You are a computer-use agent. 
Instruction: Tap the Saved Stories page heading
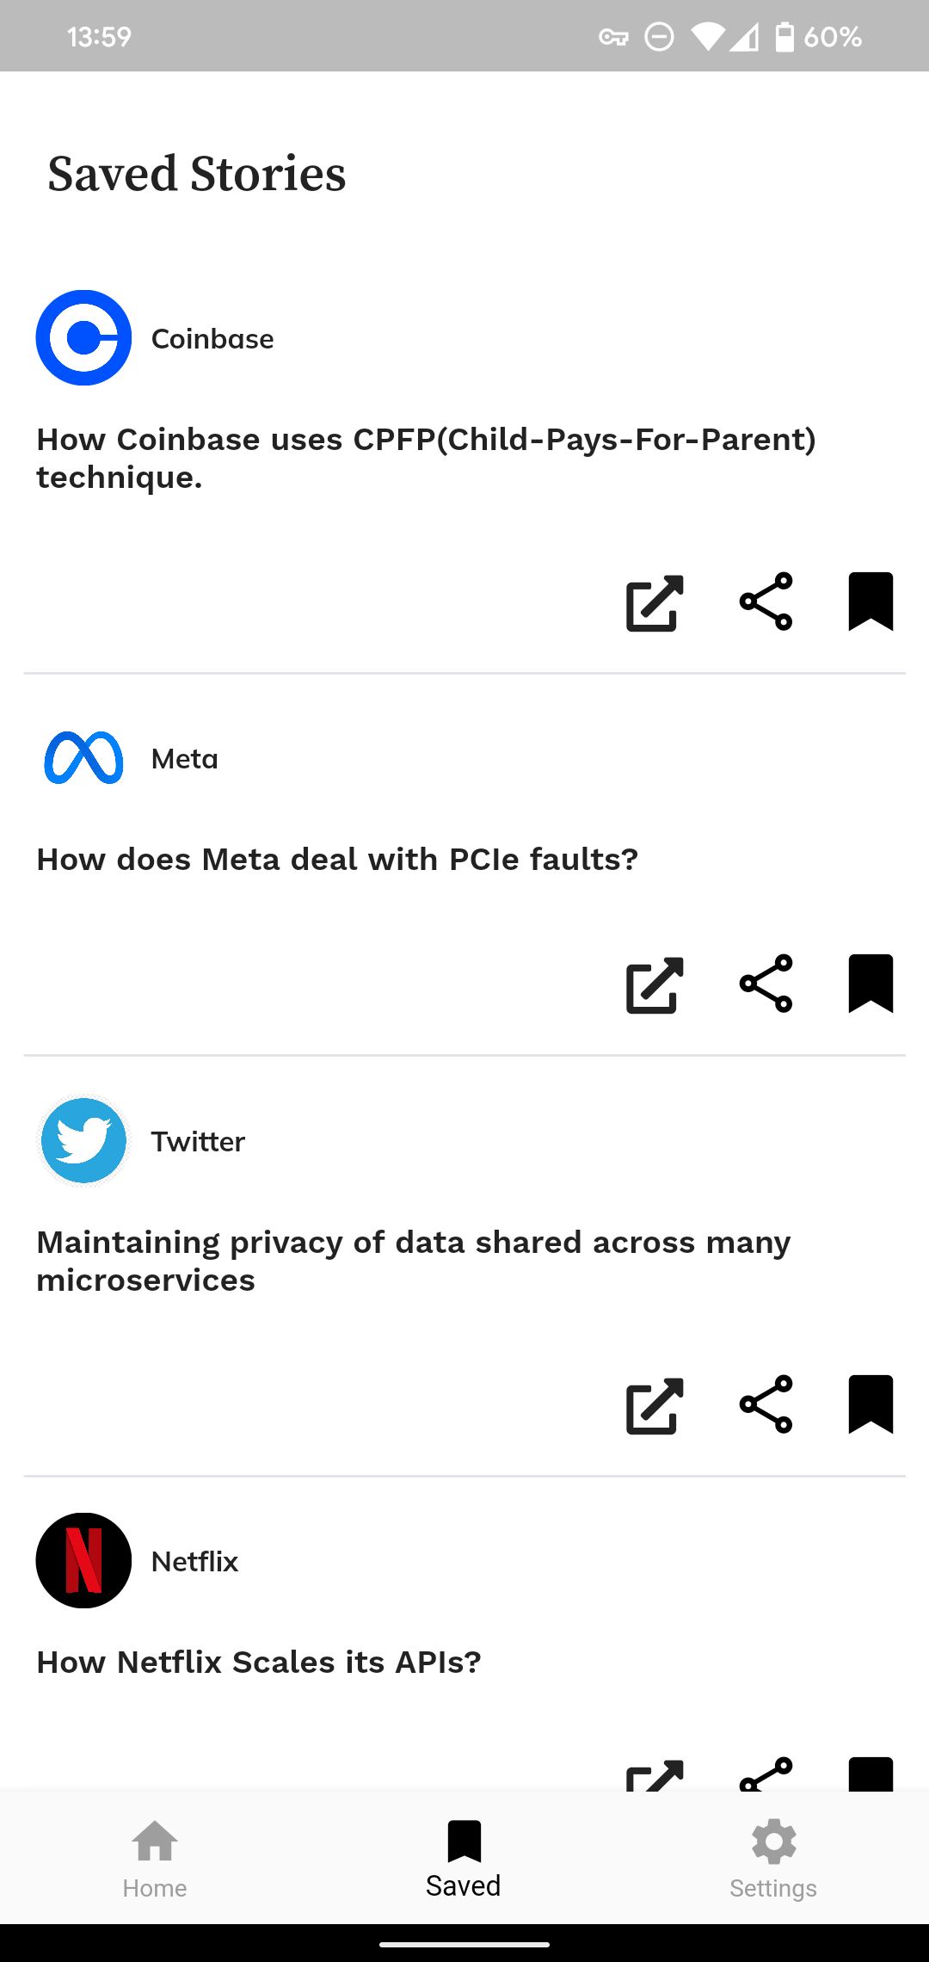click(196, 174)
